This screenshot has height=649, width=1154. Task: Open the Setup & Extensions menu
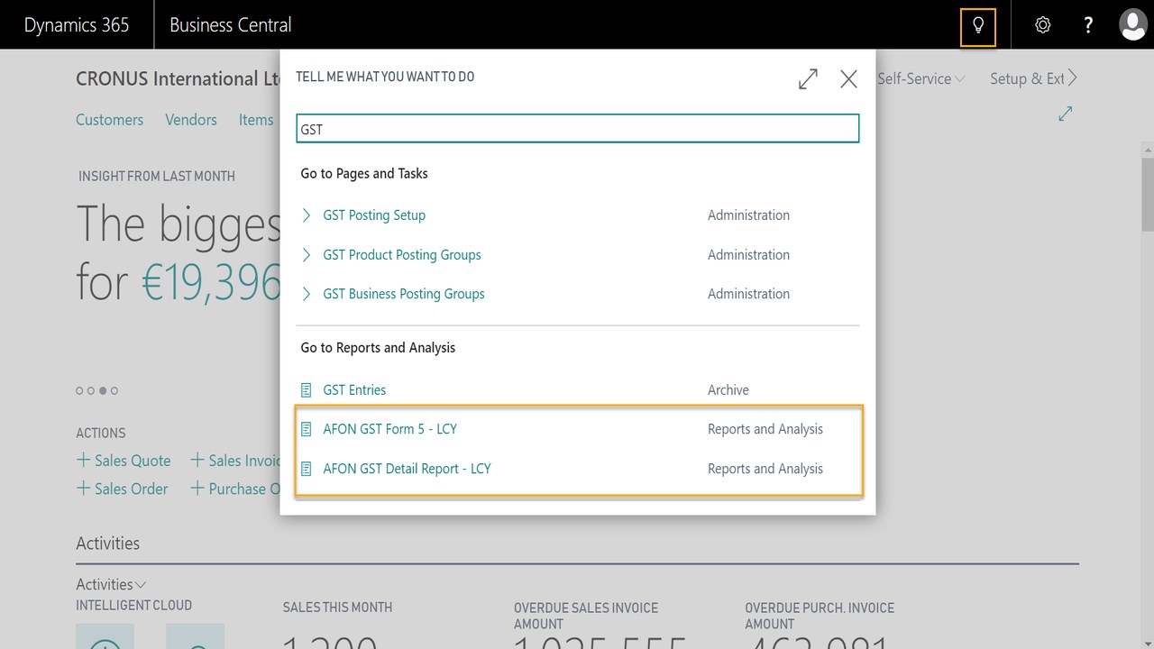point(1027,79)
